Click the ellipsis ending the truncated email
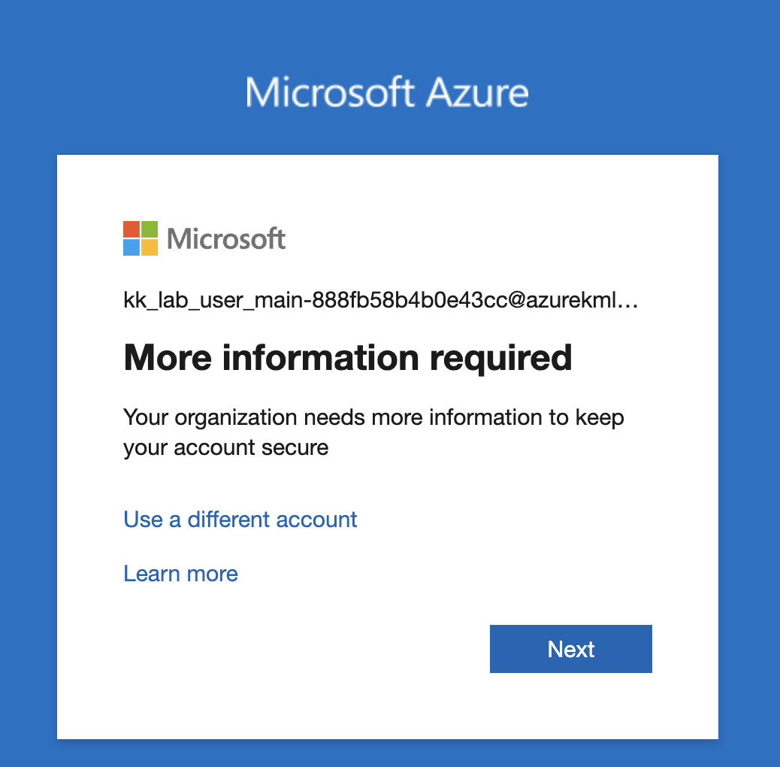The image size is (780, 767). (631, 303)
